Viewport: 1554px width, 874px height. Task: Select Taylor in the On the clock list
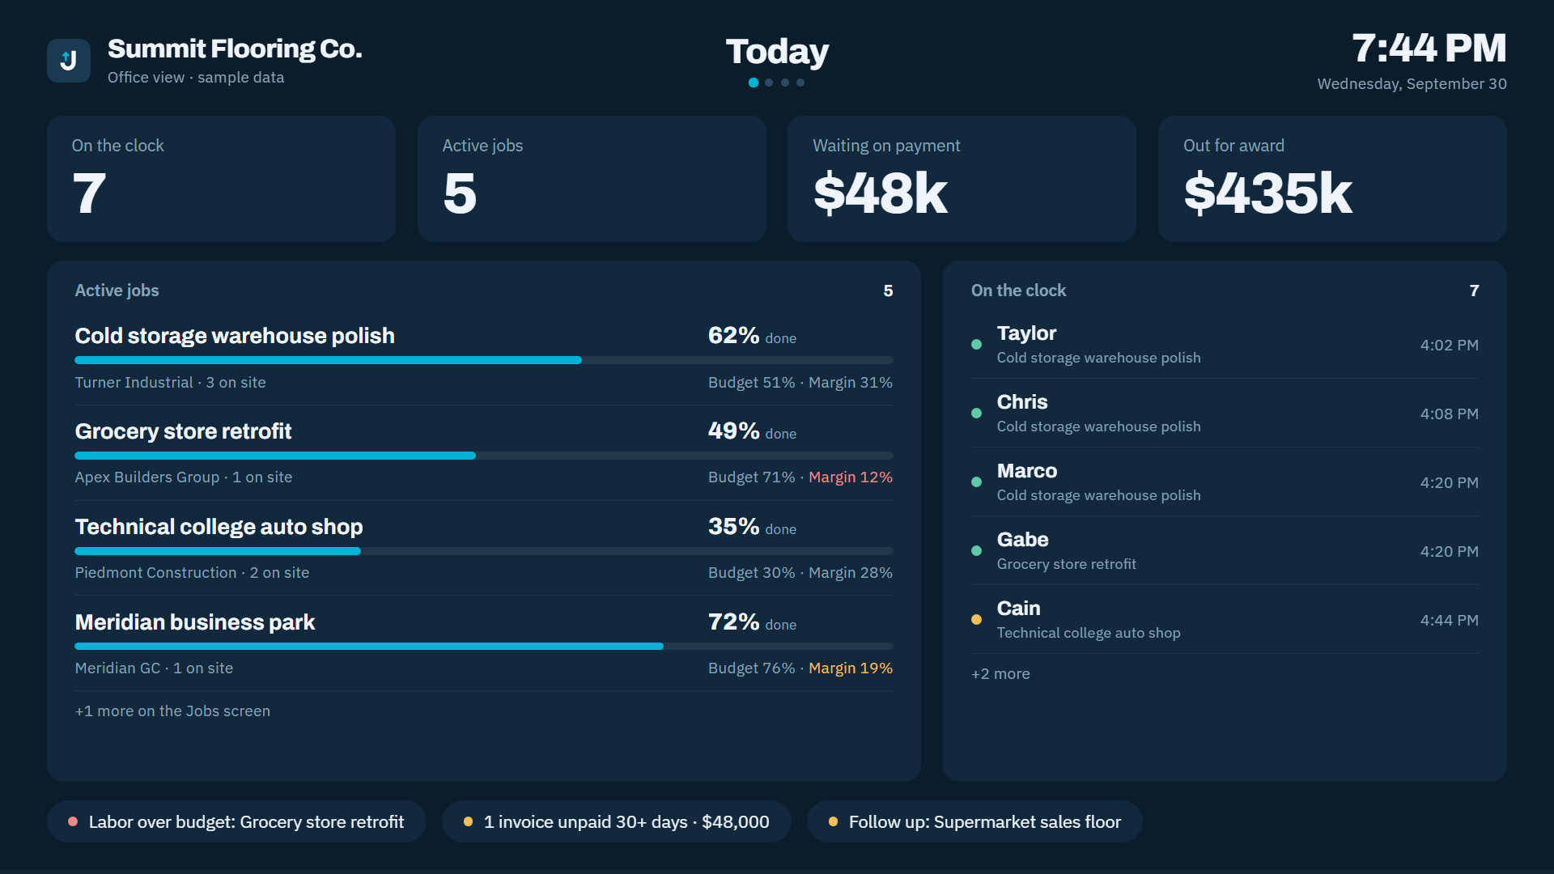click(1225, 345)
